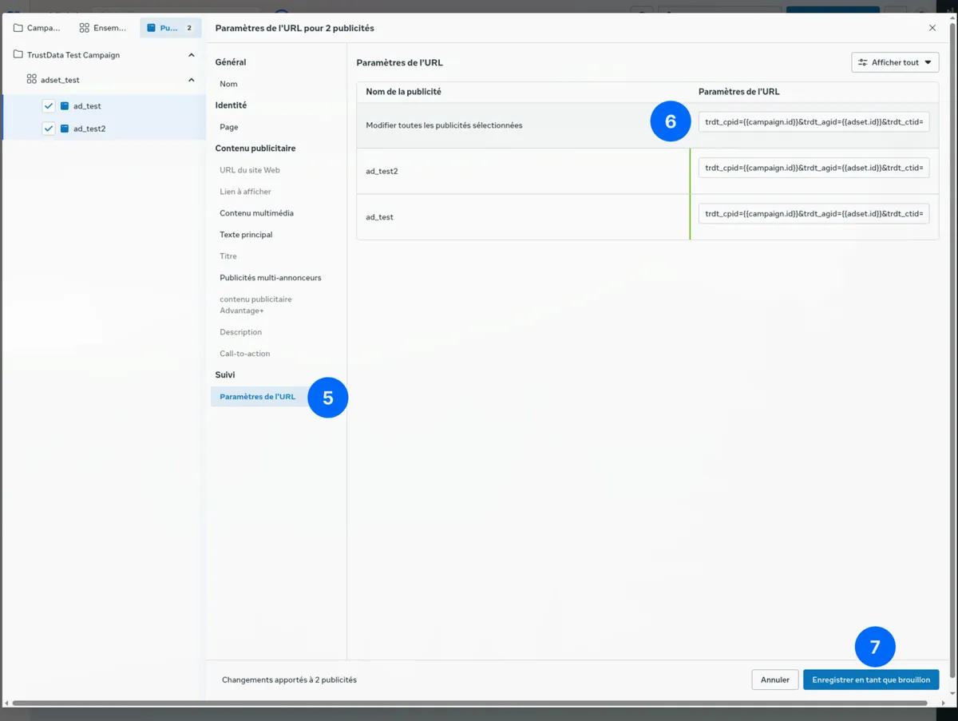Screen dimensions: 958x721
Task: Click the Ensembles grid icon in the breadcrumb
Action: pyautogui.click(x=83, y=27)
